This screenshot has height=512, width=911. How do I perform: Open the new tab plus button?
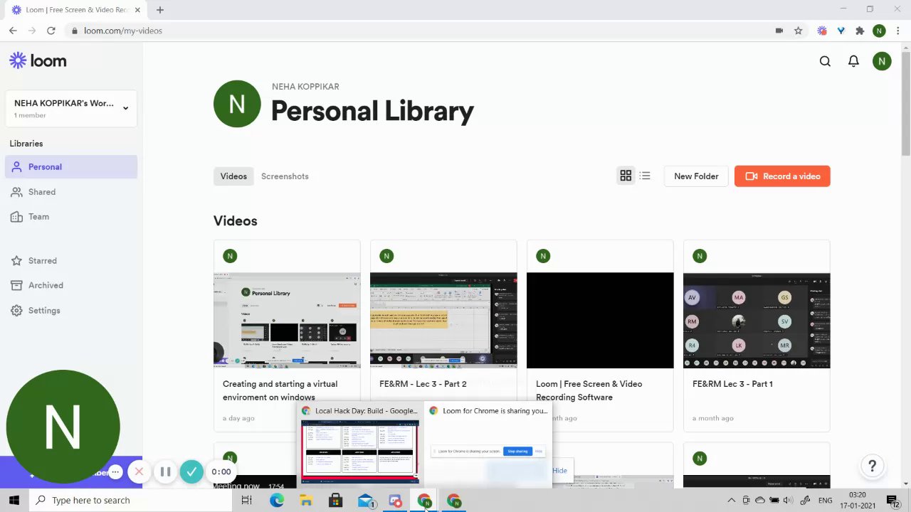pyautogui.click(x=160, y=10)
